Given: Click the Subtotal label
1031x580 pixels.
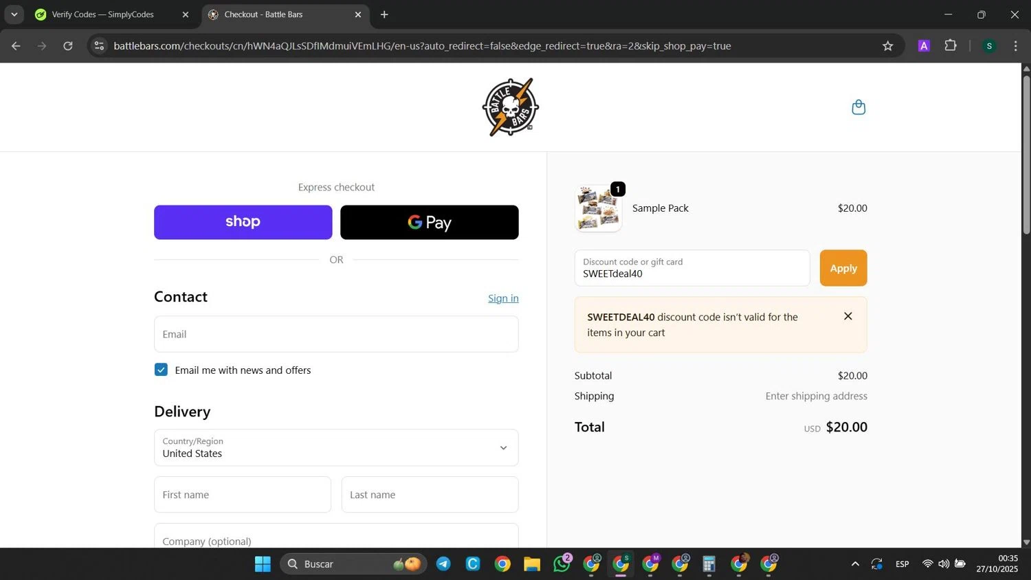Looking at the screenshot, I should (x=593, y=376).
